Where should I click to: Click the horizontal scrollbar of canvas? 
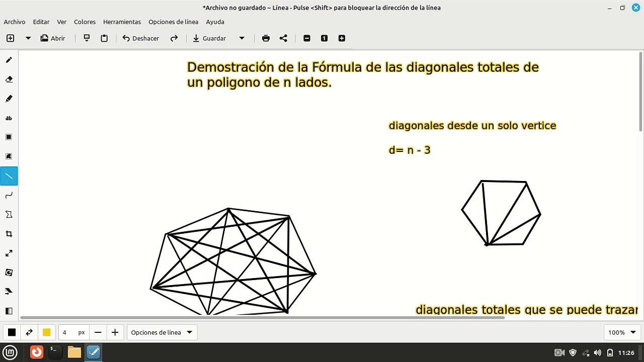click(x=263, y=318)
